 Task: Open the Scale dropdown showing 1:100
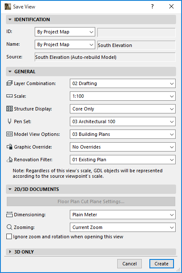click(123, 96)
